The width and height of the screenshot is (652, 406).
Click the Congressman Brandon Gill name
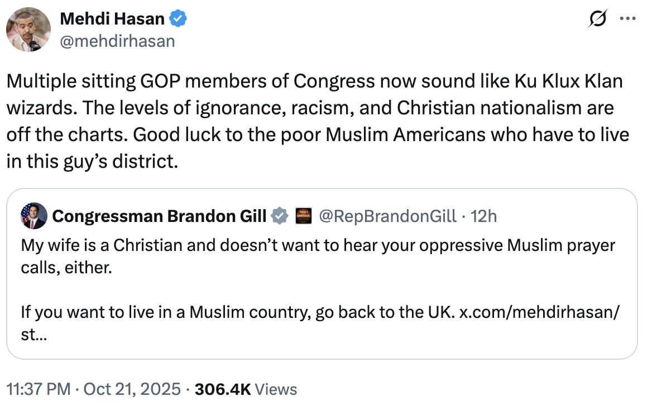[159, 215]
